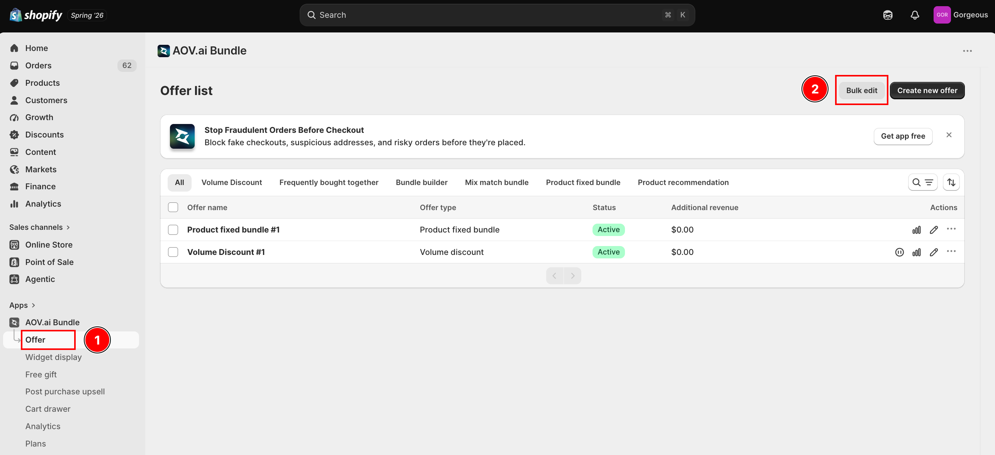995x455 pixels.
Task: Go to previous page of offers
Action: (x=555, y=276)
